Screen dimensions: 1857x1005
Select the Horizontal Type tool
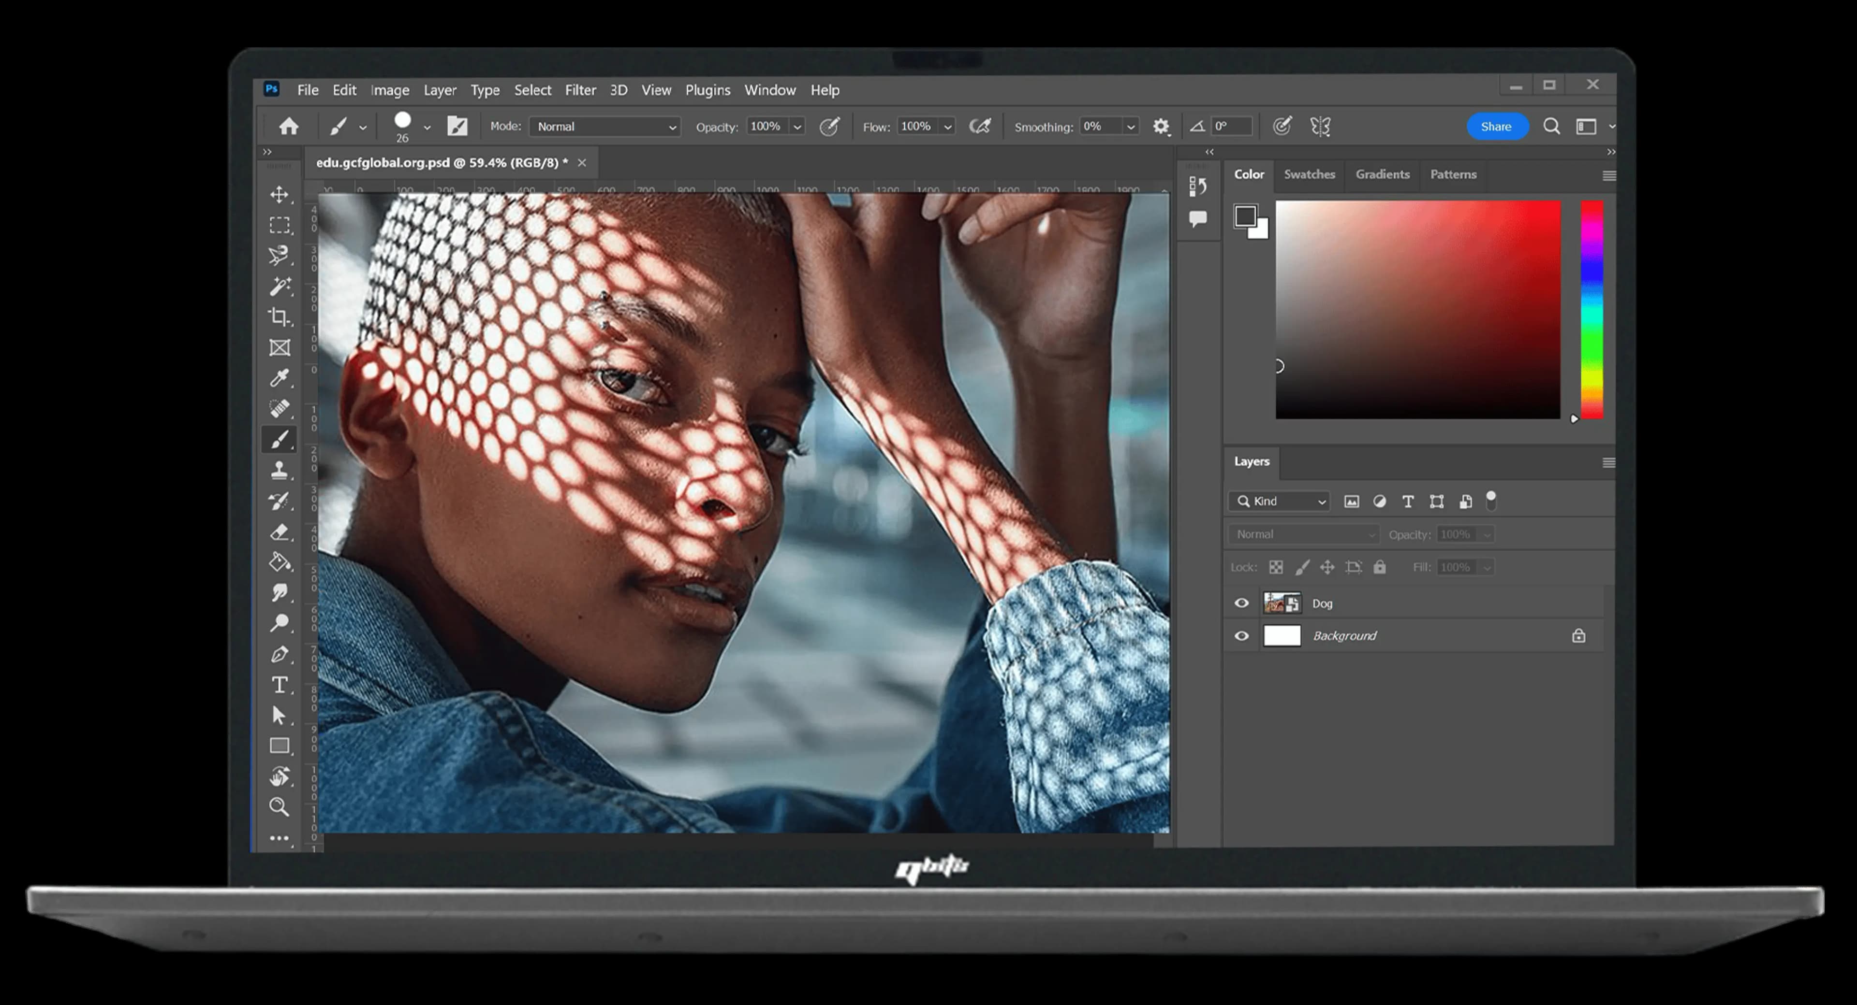pyautogui.click(x=279, y=684)
